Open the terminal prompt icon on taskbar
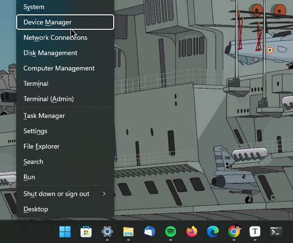Screen dimensions: 293x243 (276, 231)
